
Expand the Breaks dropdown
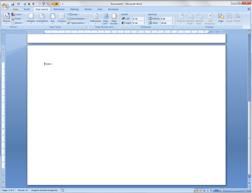tap(75, 14)
